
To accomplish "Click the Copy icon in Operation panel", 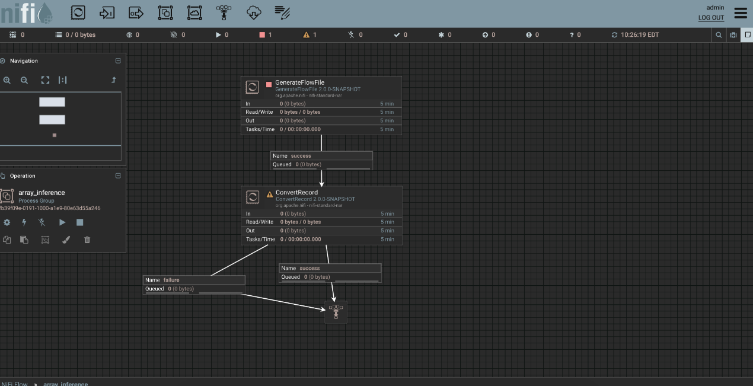I will [x=7, y=240].
